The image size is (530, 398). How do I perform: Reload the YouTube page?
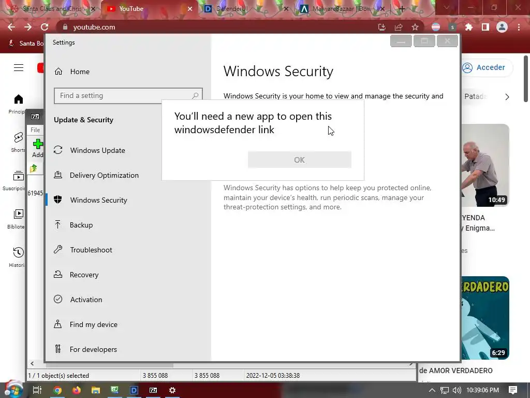[45, 27]
